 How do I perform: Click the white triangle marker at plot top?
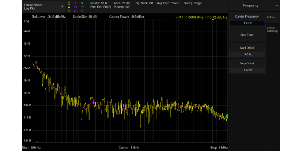click(x=214, y=20)
